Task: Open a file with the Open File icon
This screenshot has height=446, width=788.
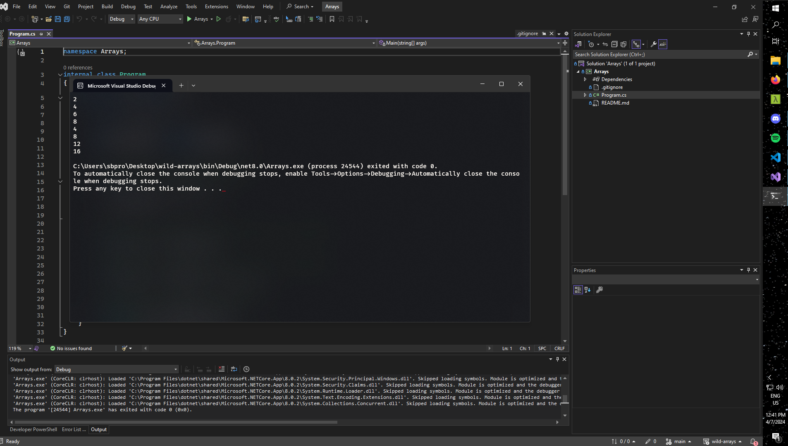Action: coord(49,19)
